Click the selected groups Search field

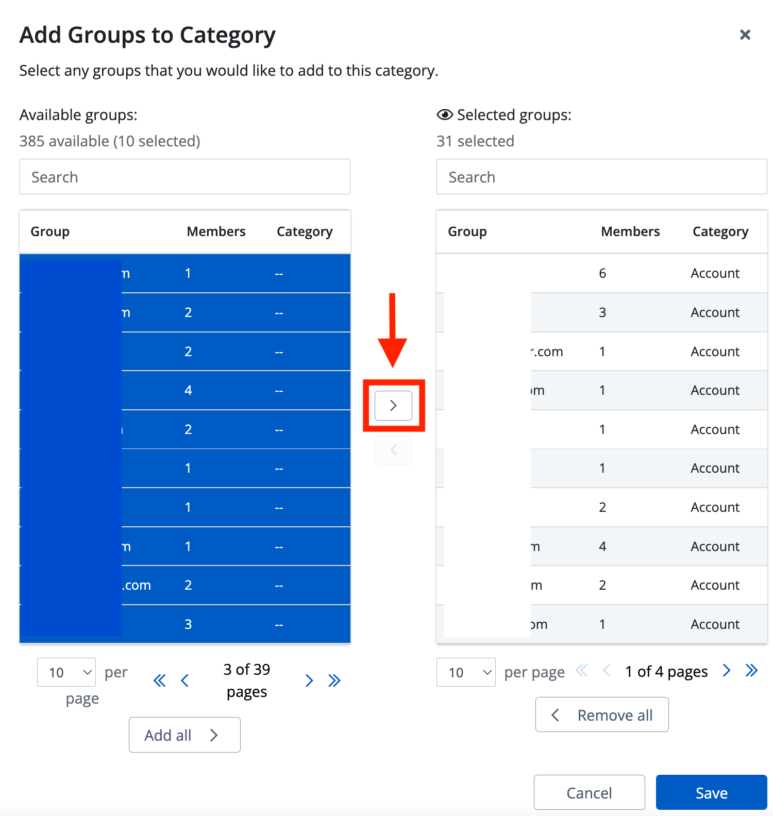coord(601,177)
